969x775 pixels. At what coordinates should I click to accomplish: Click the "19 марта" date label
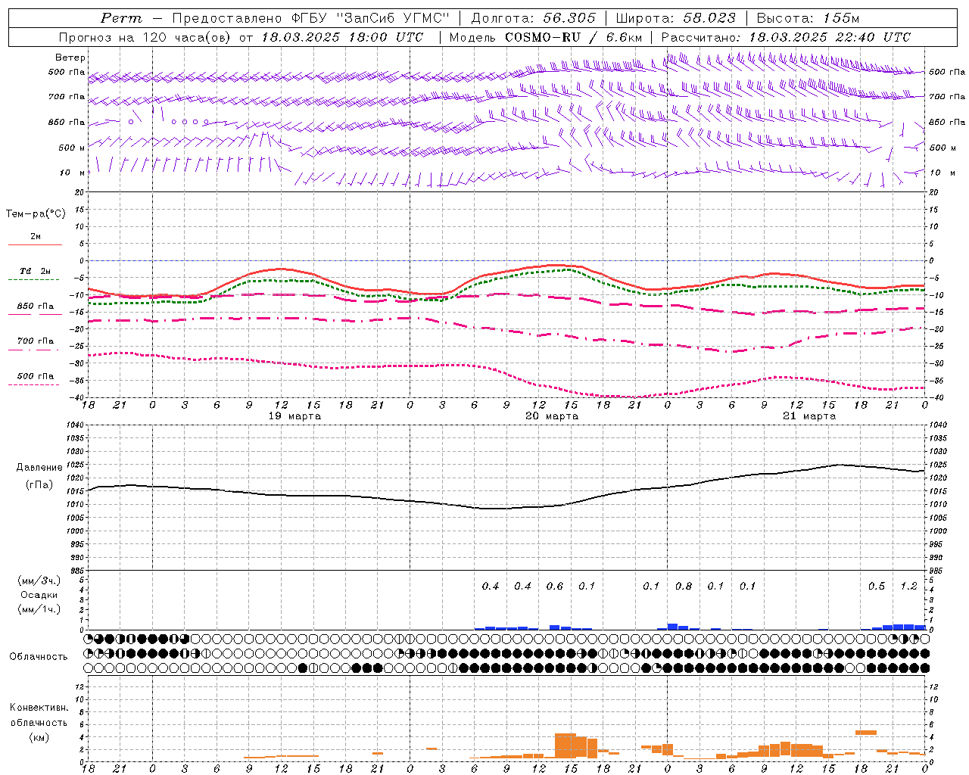click(x=294, y=416)
